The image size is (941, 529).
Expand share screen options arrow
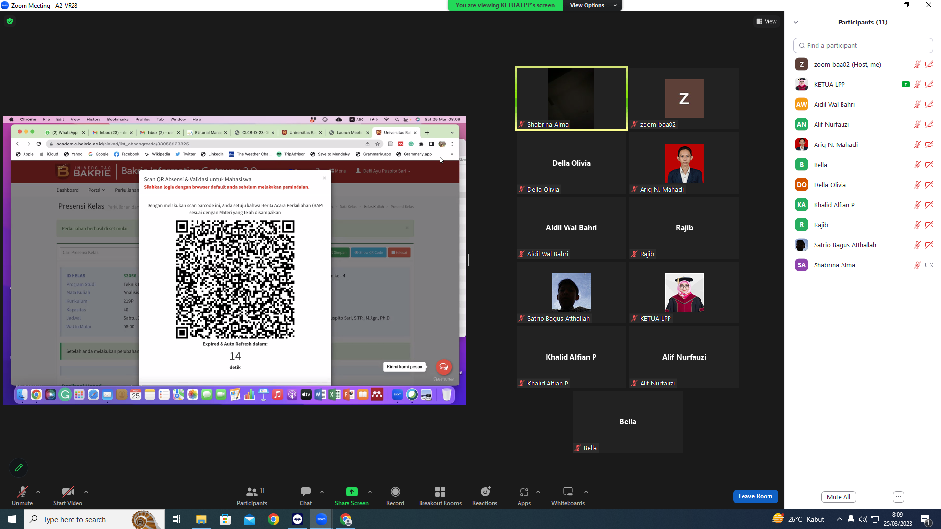(x=370, y=492)
